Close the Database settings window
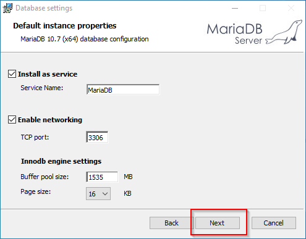 click(291, 8)
